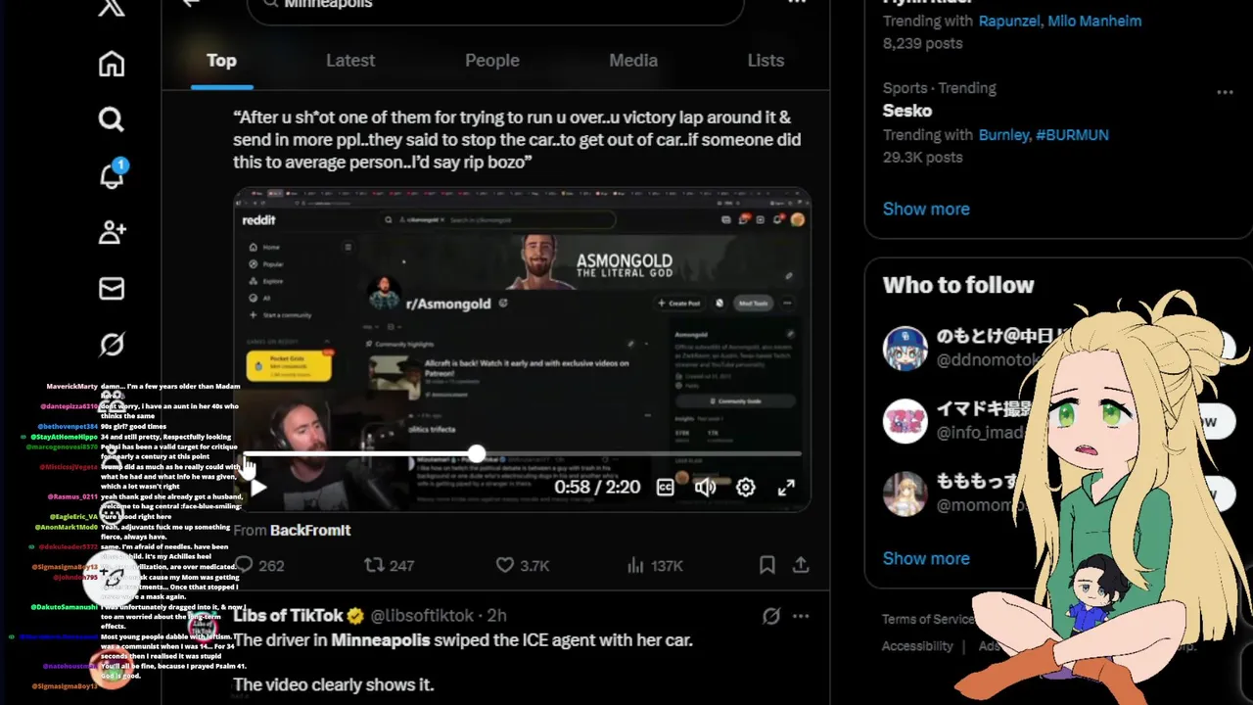Screen dimensions: 1253x705
Task: Share the Asmongold video post
Action: click(801, 565)
